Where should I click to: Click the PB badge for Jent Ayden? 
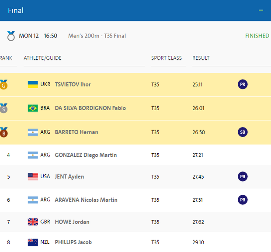(243, 176)
